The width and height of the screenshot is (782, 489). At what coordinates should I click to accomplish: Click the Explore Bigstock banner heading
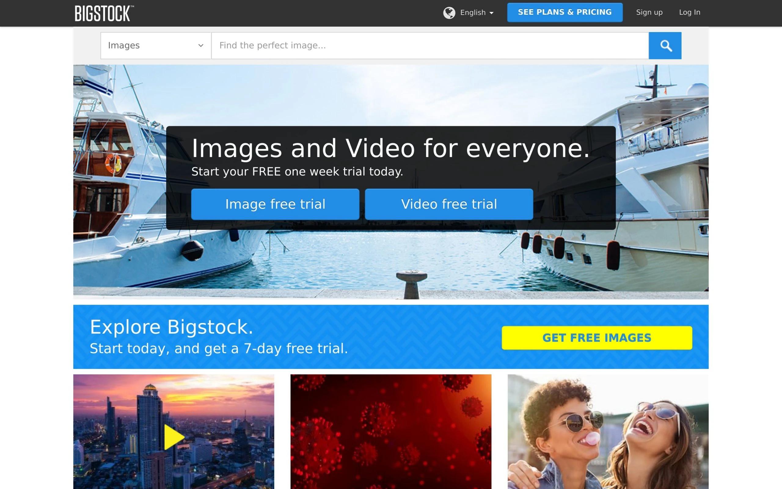tap(171, 327)
